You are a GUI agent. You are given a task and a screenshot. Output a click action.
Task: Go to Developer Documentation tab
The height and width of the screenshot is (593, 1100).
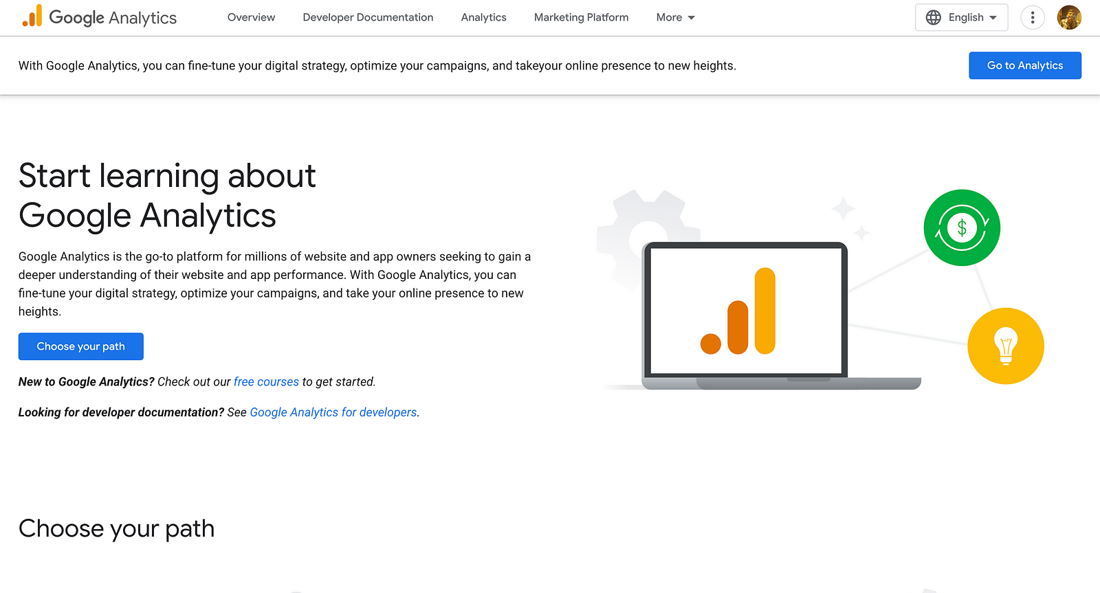368,17
